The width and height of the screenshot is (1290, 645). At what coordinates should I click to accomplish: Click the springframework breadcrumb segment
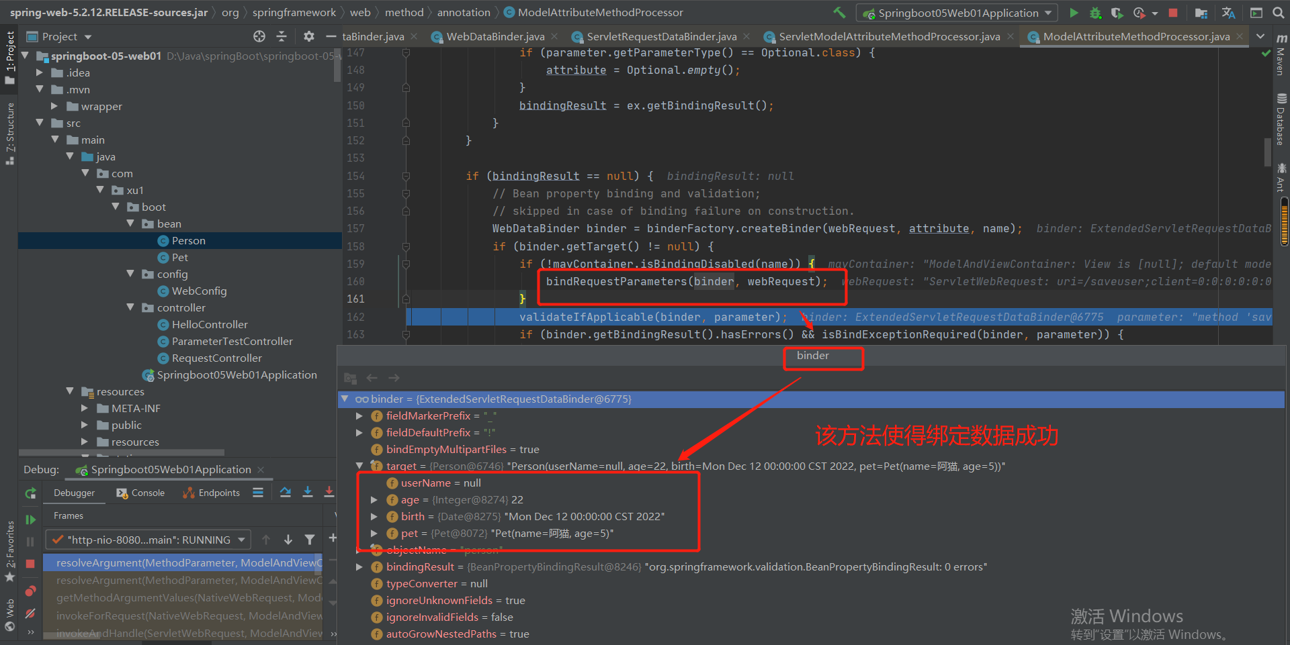coord(294,12)
